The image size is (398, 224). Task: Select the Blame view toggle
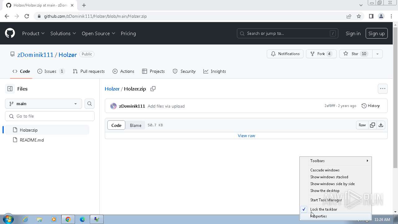[136, 125]
